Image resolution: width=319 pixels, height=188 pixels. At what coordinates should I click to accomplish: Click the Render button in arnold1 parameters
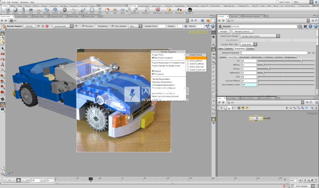(224, 31)
